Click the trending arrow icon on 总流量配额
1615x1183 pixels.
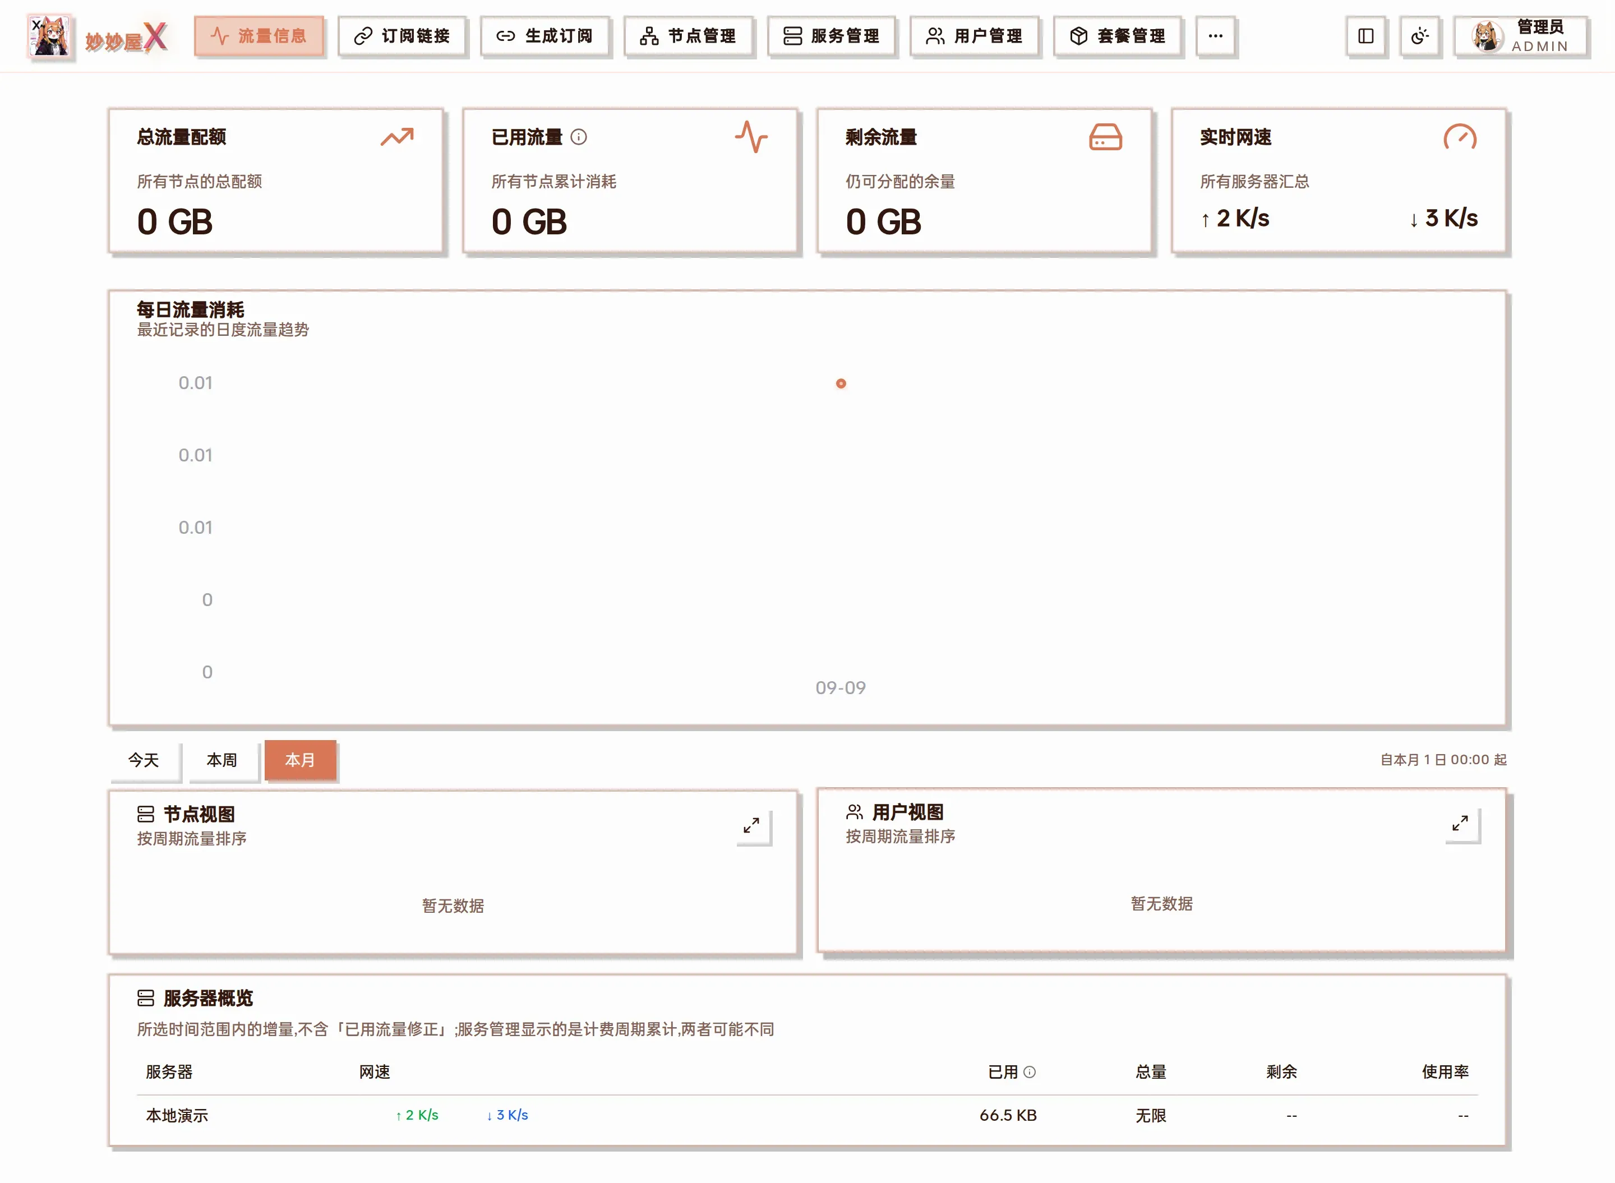point(397,137)
